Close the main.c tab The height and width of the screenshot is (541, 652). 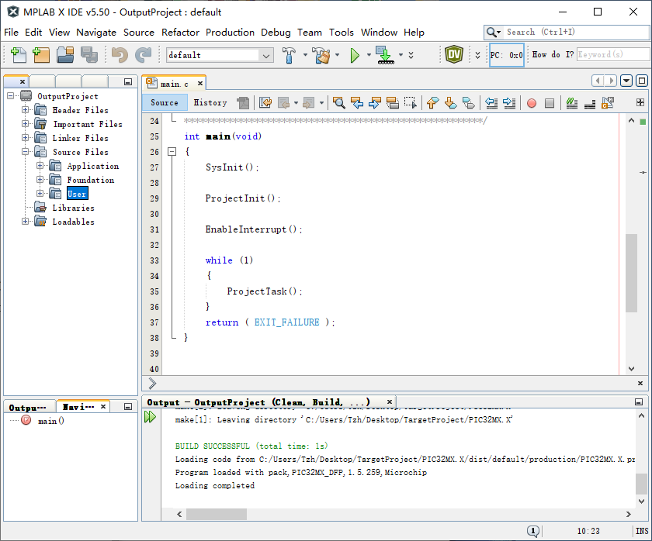tap(200, 84)
